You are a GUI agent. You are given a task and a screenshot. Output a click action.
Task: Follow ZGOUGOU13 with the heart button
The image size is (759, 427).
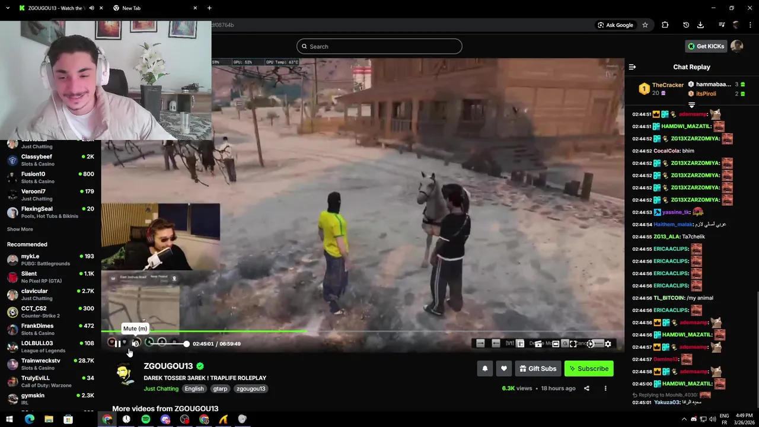[504, 368]
